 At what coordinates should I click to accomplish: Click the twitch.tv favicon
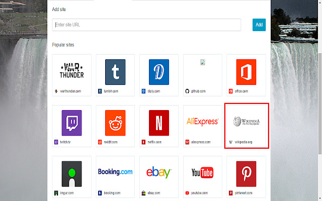(56, 142)
